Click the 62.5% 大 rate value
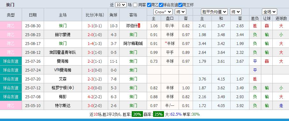 coord(176,114)
